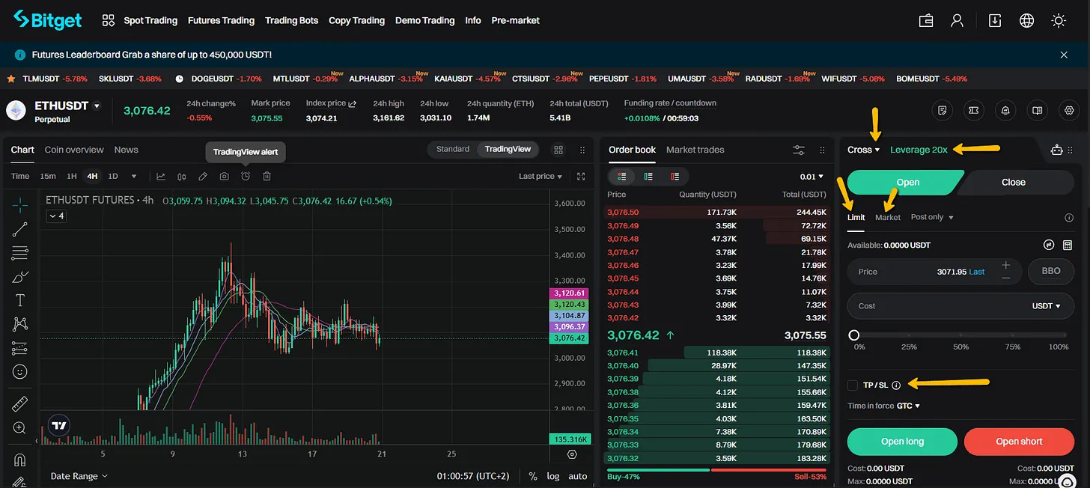
Task: Show buy orders only in order book
Action: click(x=648, y=176)
